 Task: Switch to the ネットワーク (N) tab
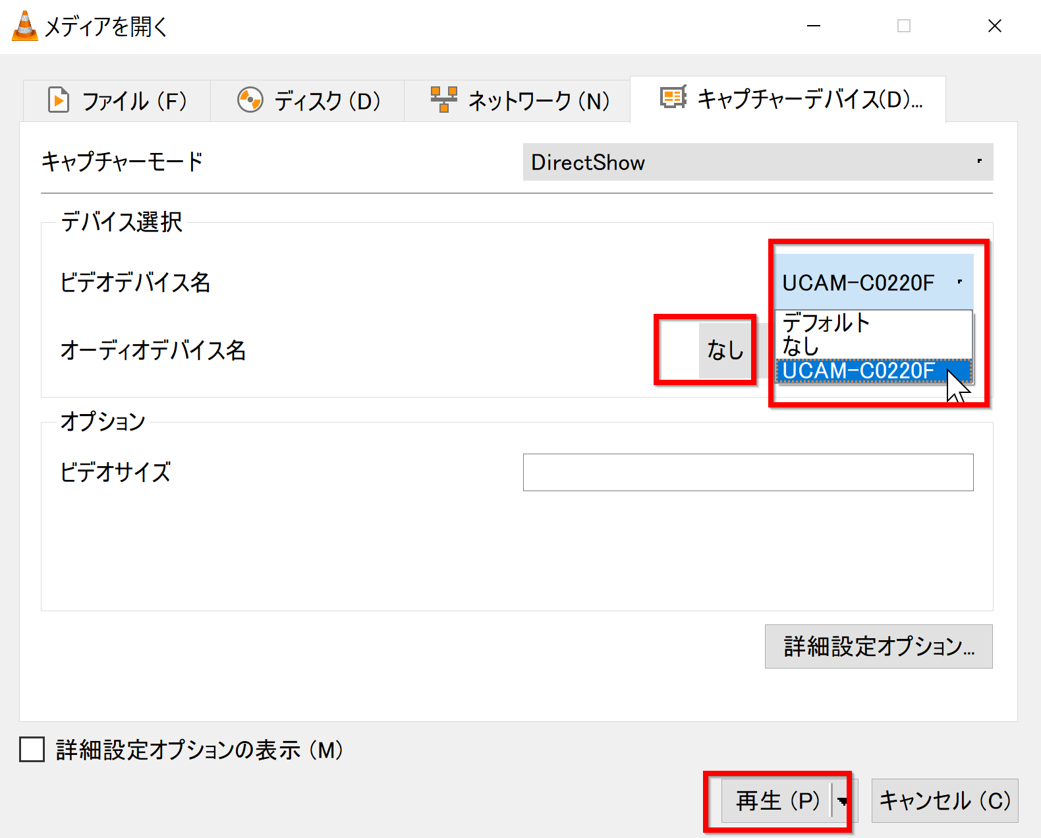click(517, 101)
